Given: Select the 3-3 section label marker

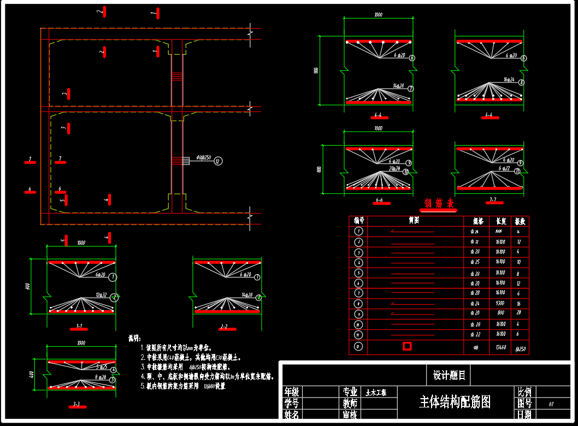Looking at the screenshot, I should click(x=76, y=405).
